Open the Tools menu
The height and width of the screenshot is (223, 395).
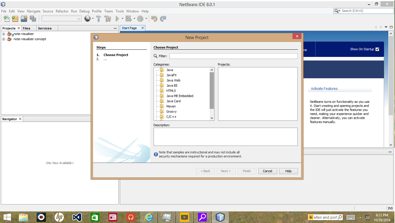[x=120, y=11]
